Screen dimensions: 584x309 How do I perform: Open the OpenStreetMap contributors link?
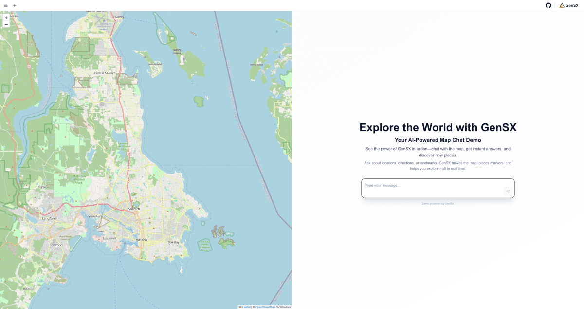click(x=265, y=307)
